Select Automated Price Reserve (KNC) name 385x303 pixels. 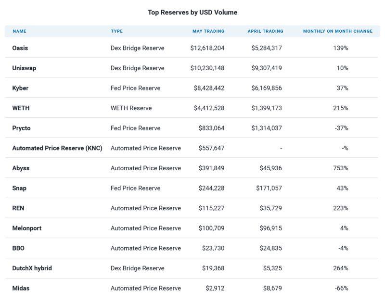[57, 148]
